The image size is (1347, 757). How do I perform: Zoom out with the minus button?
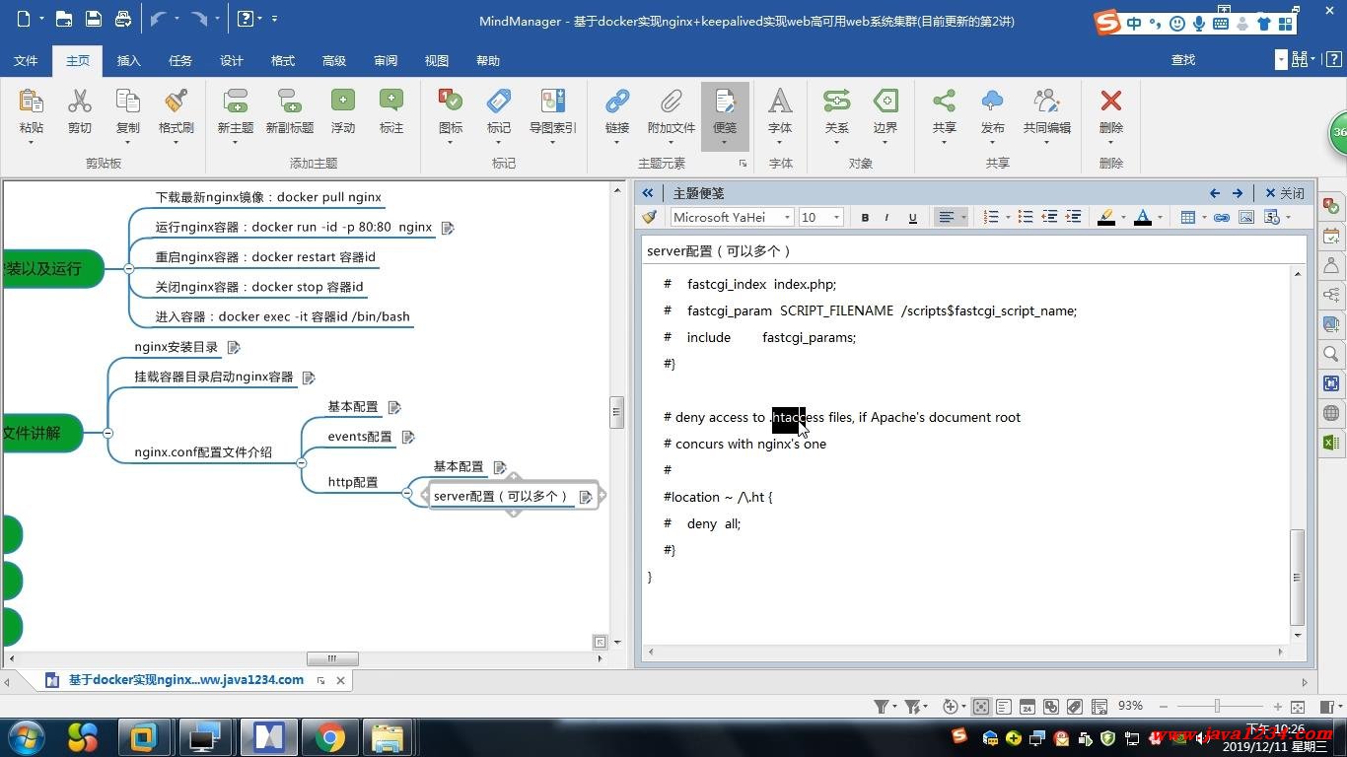[x=1164, y=706]
